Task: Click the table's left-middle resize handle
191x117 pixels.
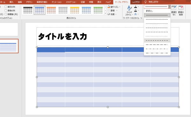Action: click(37, 77)
